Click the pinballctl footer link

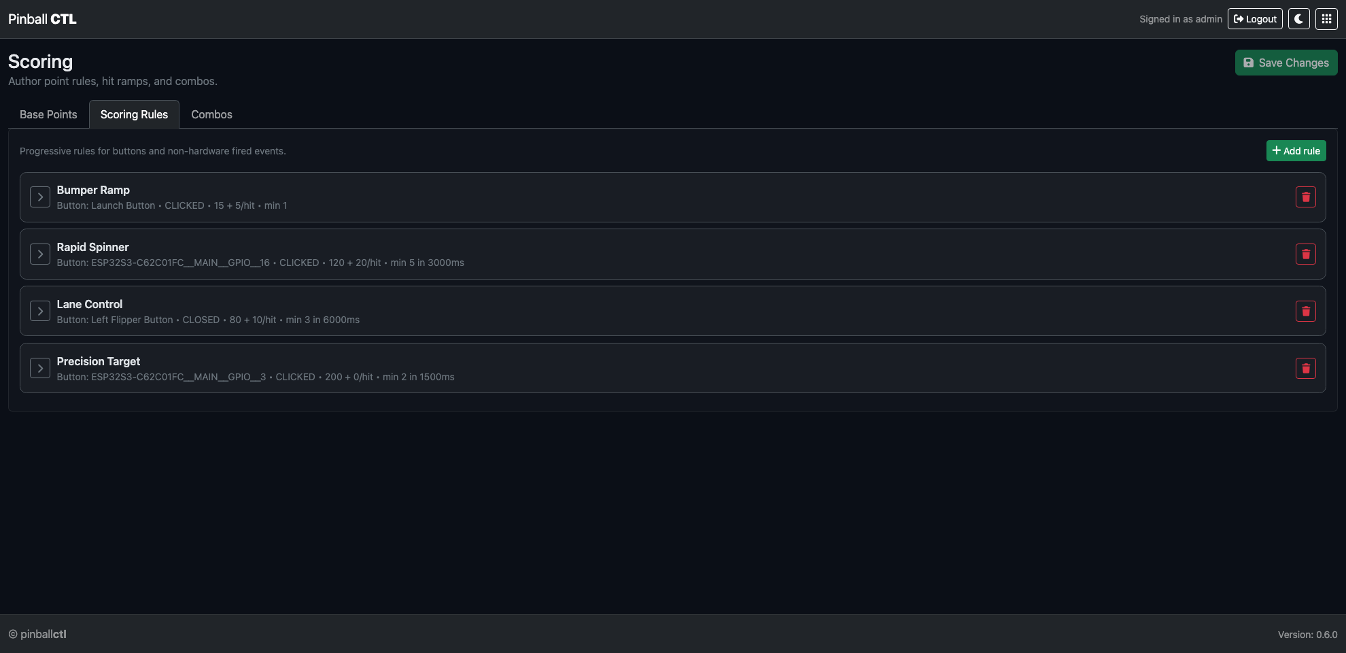[44, 633]
